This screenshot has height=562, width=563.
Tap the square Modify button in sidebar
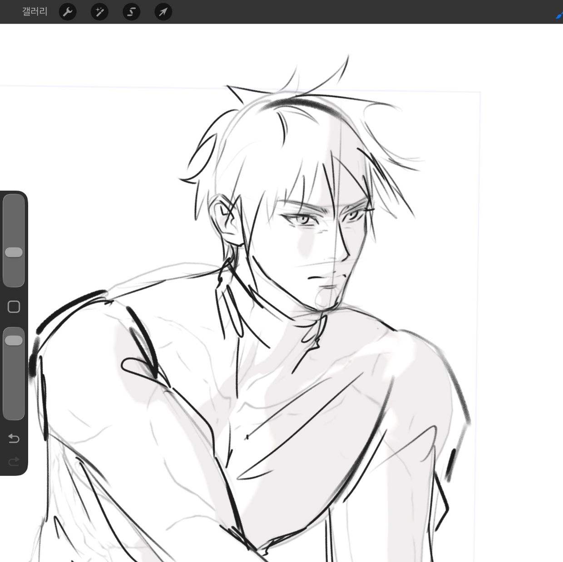(14, 307)
